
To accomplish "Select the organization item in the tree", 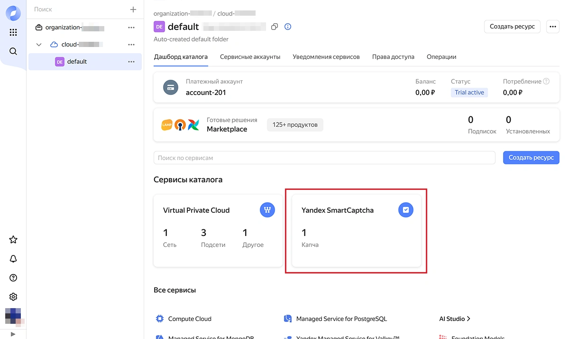I will (x=85, y=28).
